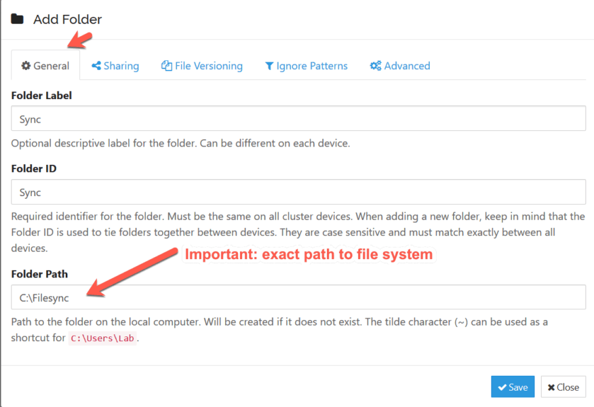Screen dimensions: 594x407
Task: Click the copy icon on File Versioning tab
Action: coord(166,66)
